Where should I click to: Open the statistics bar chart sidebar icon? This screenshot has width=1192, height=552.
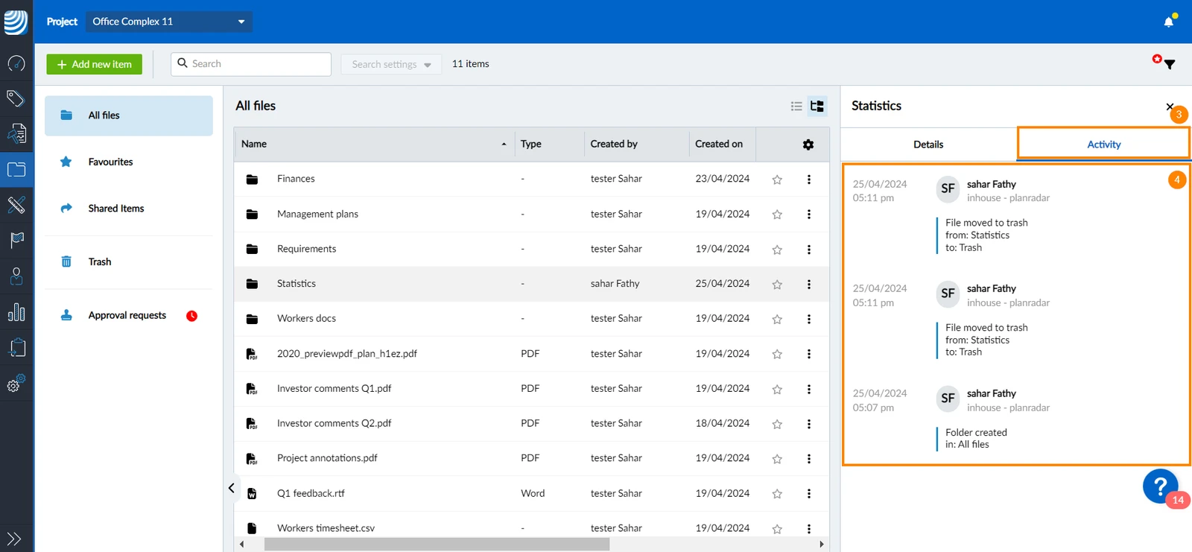pyautogui.click(x=16, y=311)
